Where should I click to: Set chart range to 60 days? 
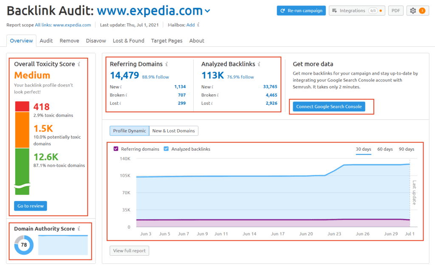coord(385,149)
